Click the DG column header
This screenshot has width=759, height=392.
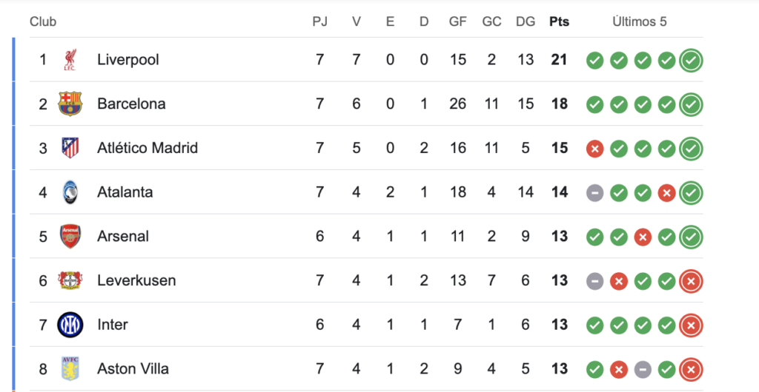[x=526, y=21]
